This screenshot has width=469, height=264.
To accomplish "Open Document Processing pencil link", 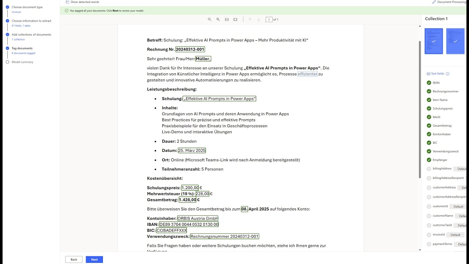I will pos(449,2).
